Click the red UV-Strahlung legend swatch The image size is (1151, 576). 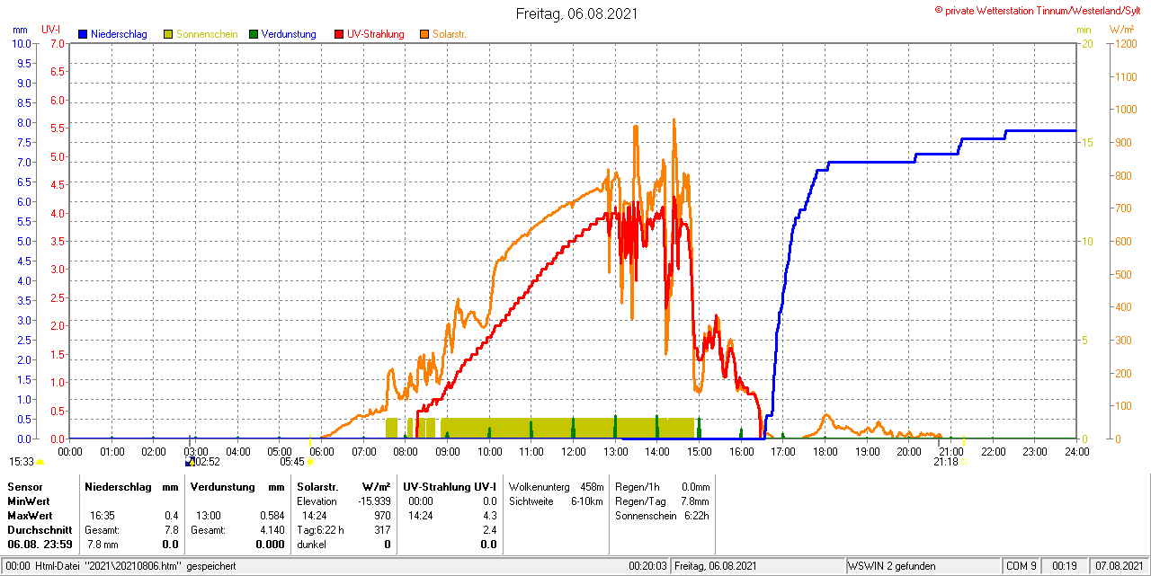(339, 34)
